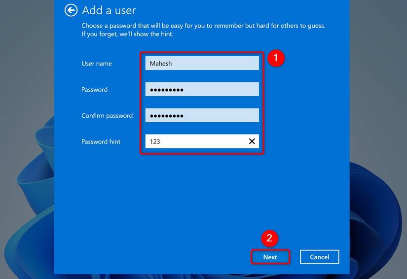Click the "User name" label
Viewport: 407px width, 279px height.
coord(97,64)
